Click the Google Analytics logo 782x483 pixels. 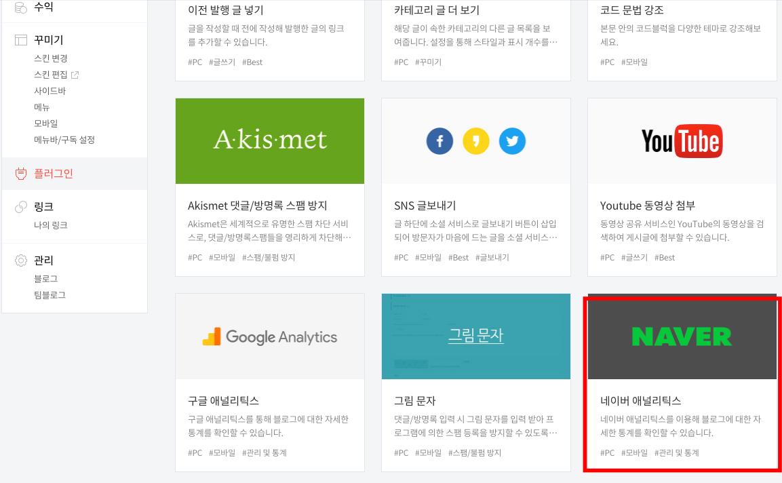click(x=270, y=336)
